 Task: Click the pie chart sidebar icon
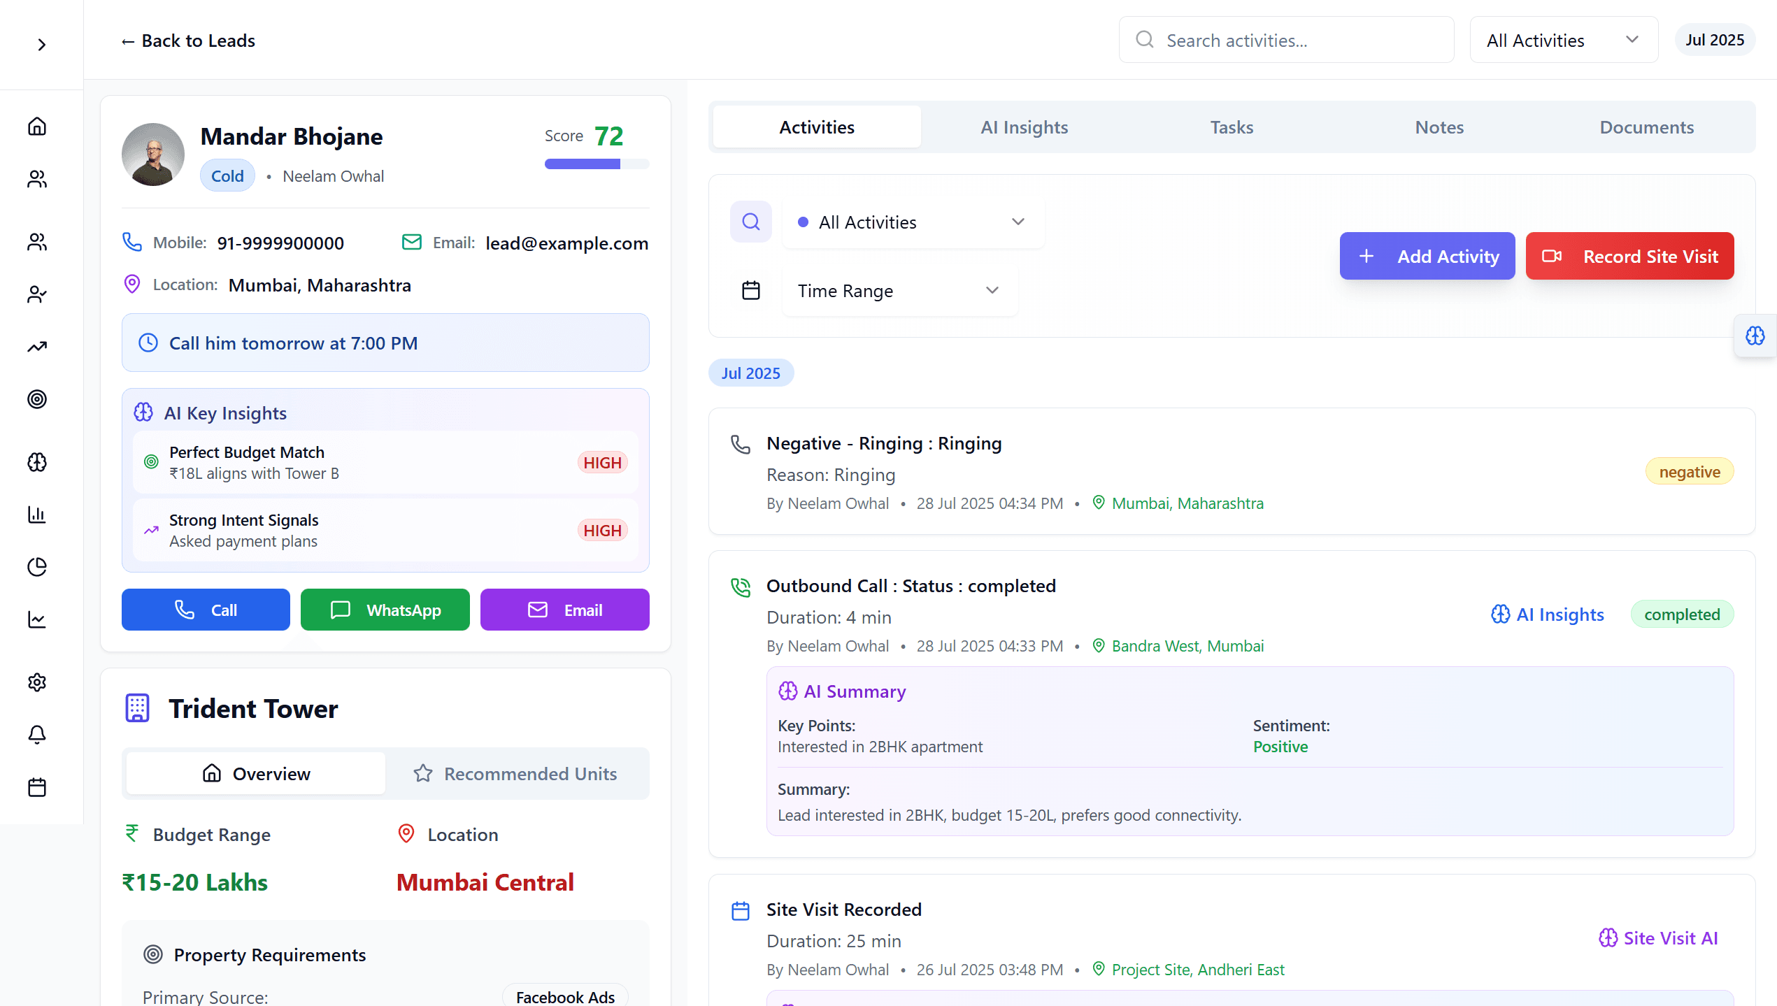[37, 567]
